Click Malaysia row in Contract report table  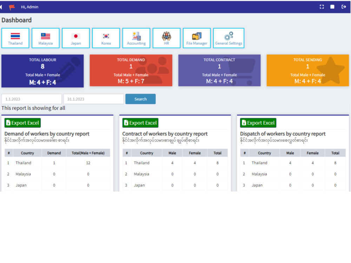pos(175,174)
